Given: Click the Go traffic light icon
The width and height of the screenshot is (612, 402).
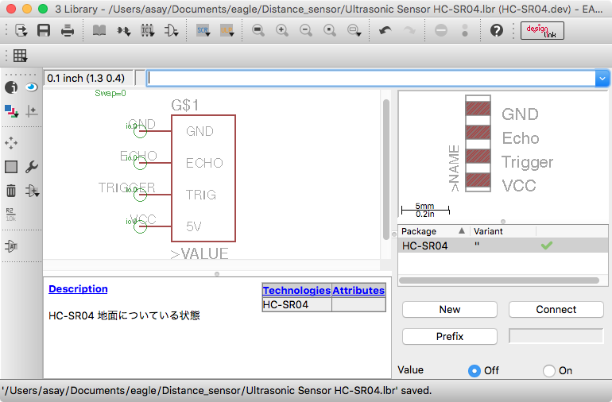Looking at the screenshot, I should [464, 30].
